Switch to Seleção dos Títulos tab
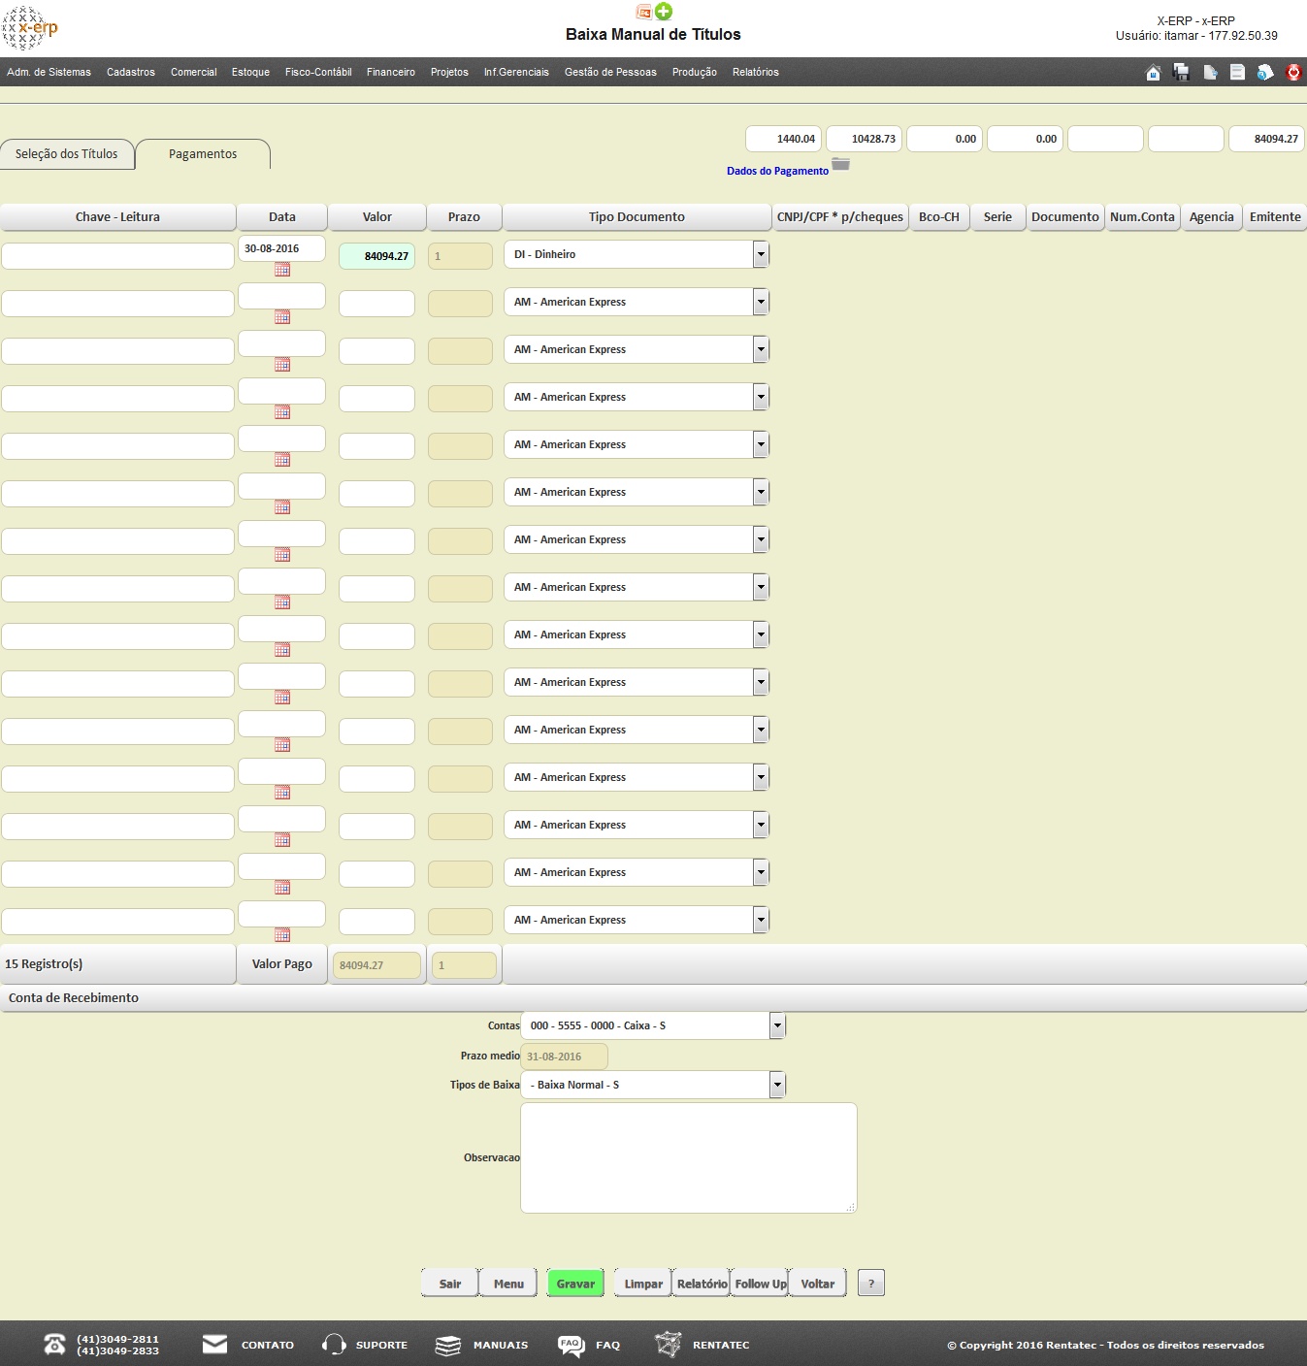The width and height of the screenshot is (1307, 1366). click(67, 153)
